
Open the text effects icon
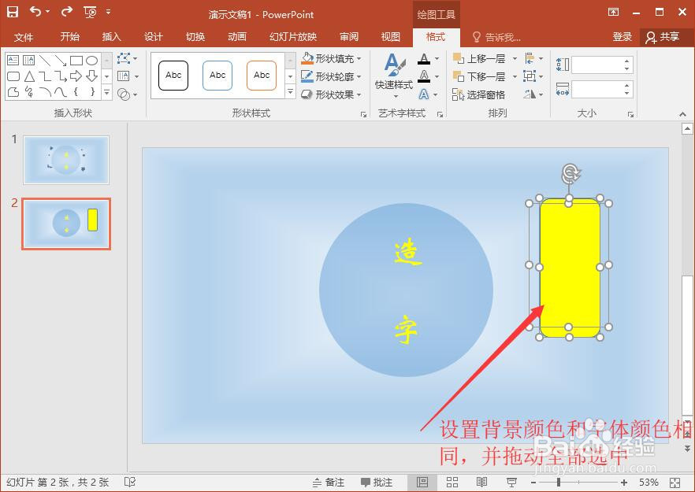[x=424, y=94]
